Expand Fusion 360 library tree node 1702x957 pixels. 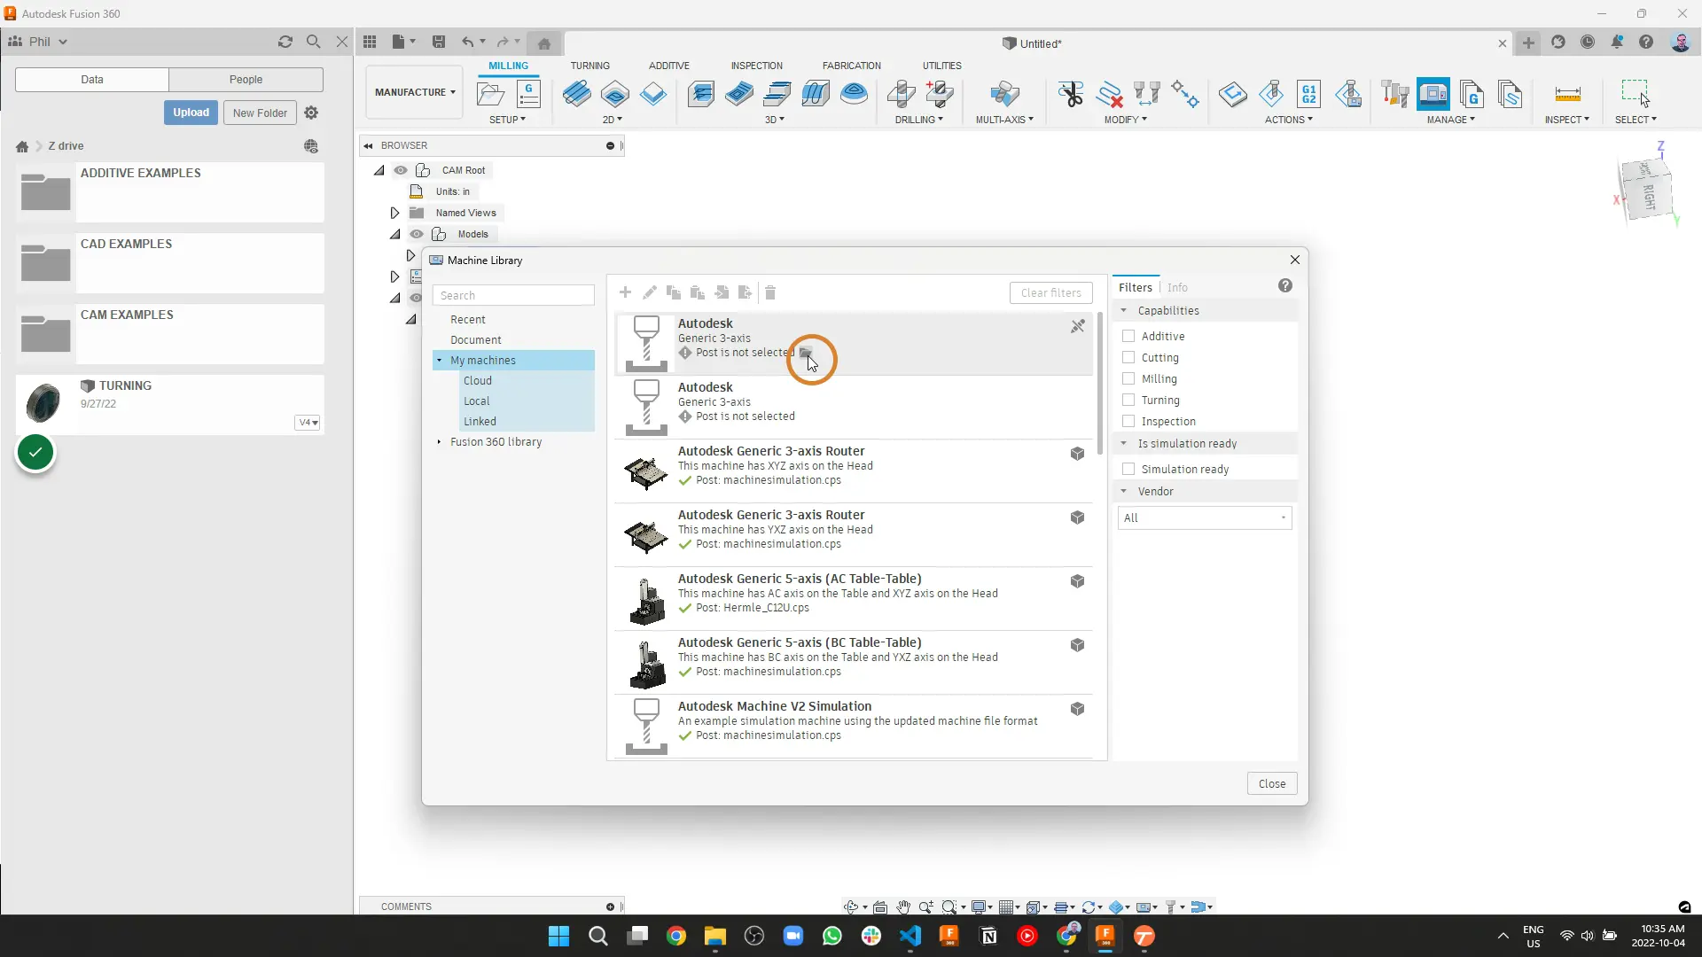[439, 441]
